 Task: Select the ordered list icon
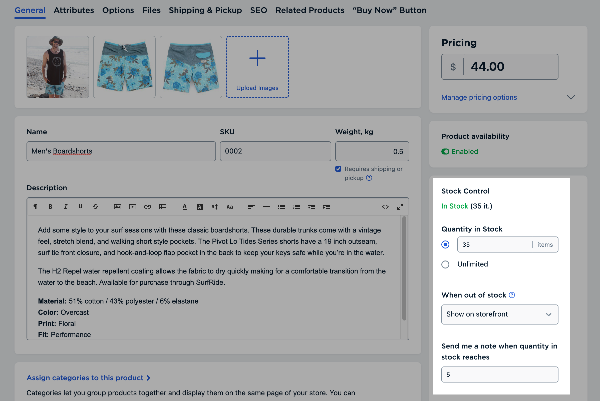point(296,206)
